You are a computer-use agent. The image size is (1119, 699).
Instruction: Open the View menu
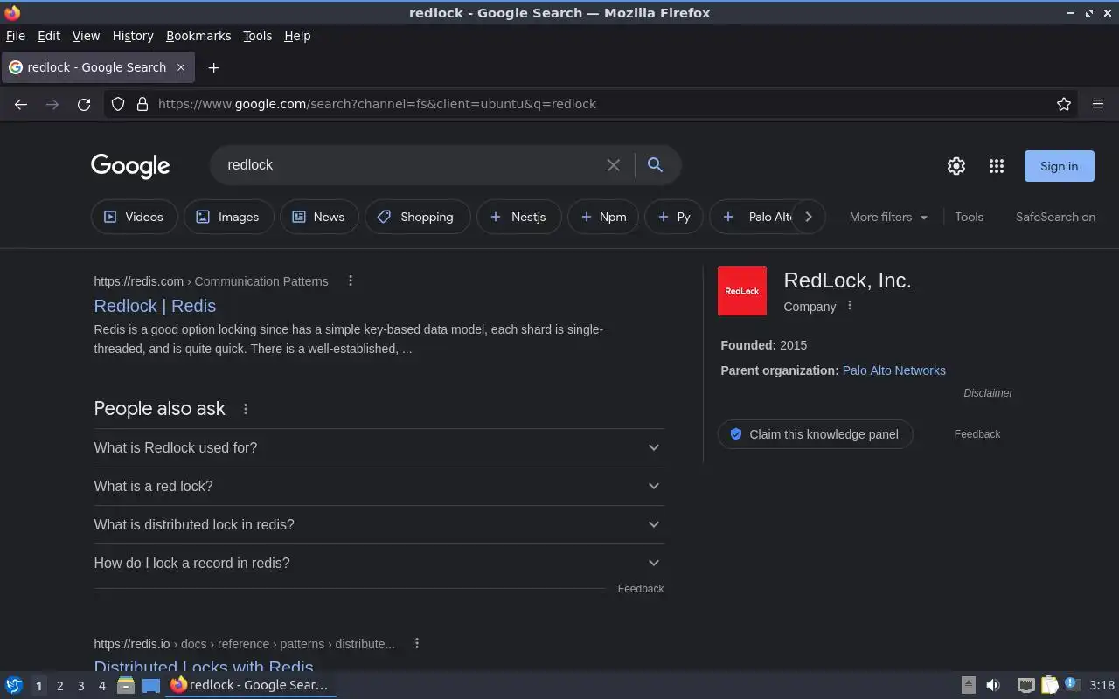pyautogui.click(x=86, y=36)
